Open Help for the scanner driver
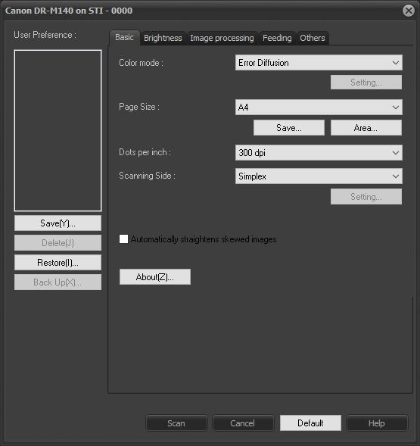420x446 pixels. (x=377, y=423)
